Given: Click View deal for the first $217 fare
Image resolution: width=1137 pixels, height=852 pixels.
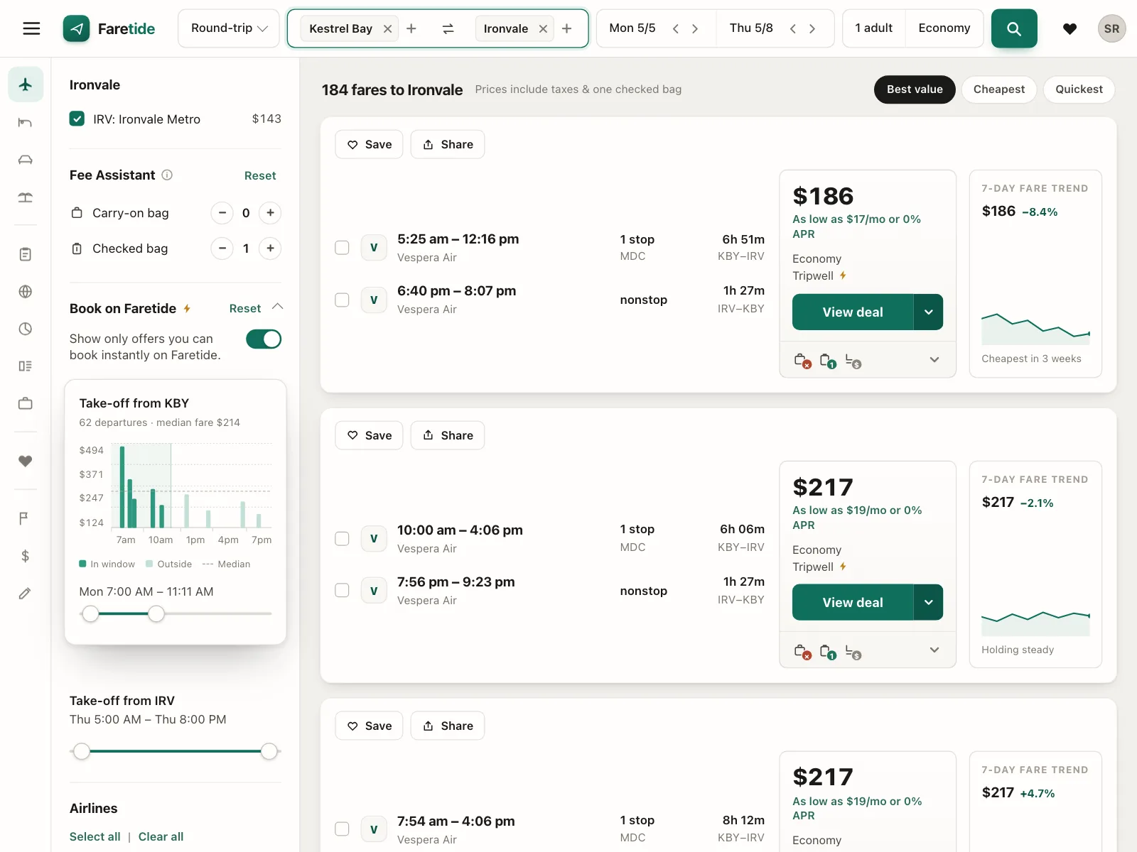Looking at the screenshot, I should (x=853, y=603).
